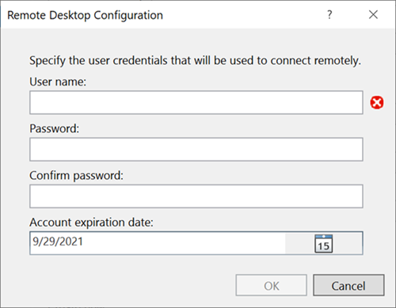396x308 pixels.
Task: Click the help question mark button
Action: point(329,15)
